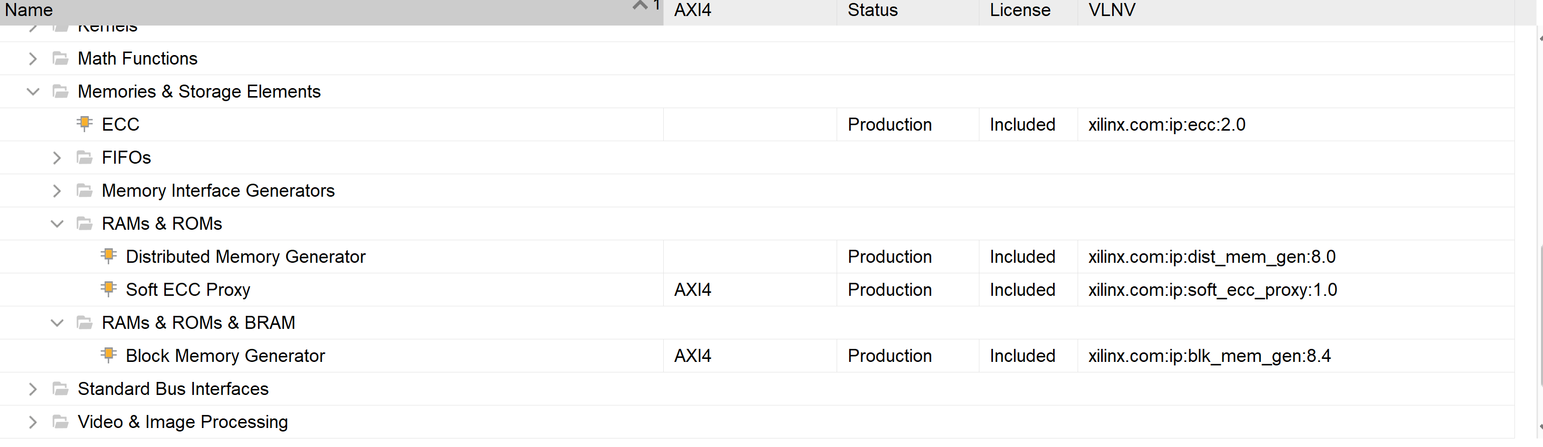This screenshot has width=1543, height=447.
Task: Select the Distributed Memory Generator IP icon
Action: click(108, 256)
